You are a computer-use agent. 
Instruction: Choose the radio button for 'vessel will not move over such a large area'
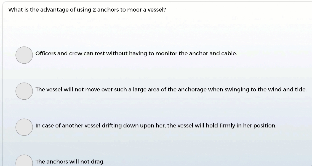(24, 91)
